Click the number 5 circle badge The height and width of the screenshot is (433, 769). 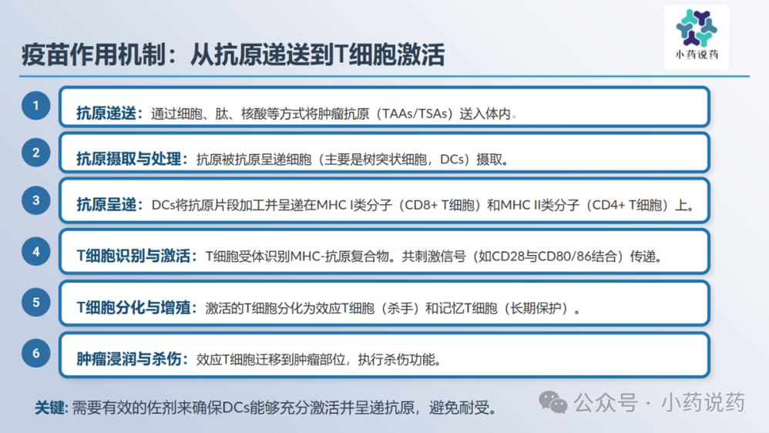pos(35,302)
